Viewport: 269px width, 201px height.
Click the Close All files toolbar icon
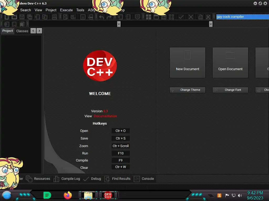coord(45,17)
